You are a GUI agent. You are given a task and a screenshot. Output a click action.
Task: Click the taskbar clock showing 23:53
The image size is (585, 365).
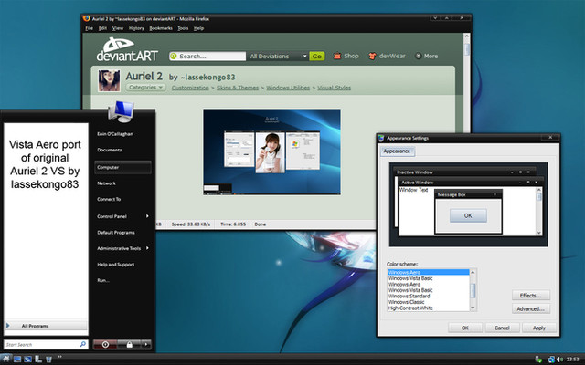point(572,360)
